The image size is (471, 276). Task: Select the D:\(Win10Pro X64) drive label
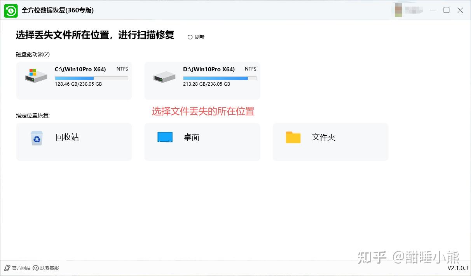click(209, 69)
